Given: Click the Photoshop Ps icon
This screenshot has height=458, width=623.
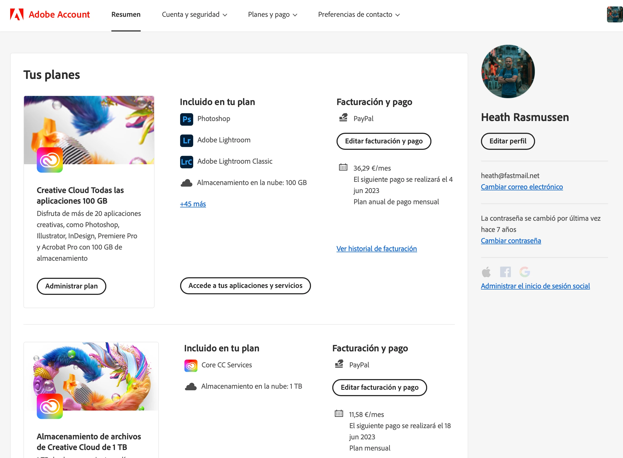Looking at the screenshot, I should pyautogui.click(x=187, y=119).
